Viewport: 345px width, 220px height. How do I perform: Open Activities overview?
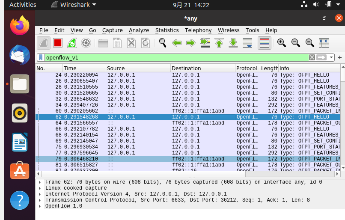coord(23,5)
